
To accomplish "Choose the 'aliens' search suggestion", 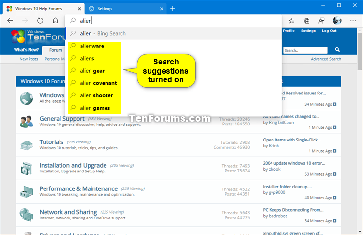I will point(174,59).
